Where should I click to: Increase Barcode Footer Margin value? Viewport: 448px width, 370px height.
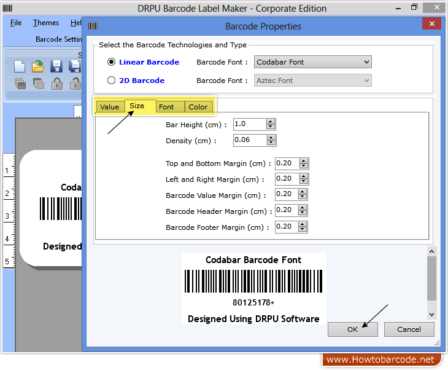pos(303,224)
